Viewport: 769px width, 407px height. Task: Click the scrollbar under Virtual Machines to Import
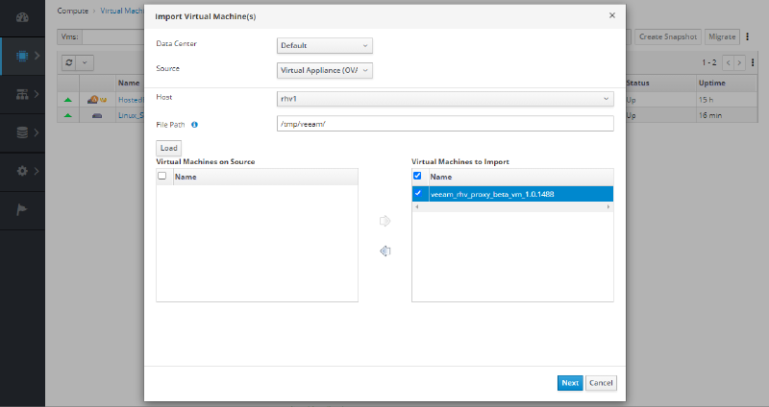coord(512,207)
